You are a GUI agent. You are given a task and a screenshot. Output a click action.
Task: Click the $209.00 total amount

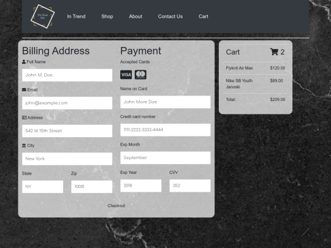(278, 100)
